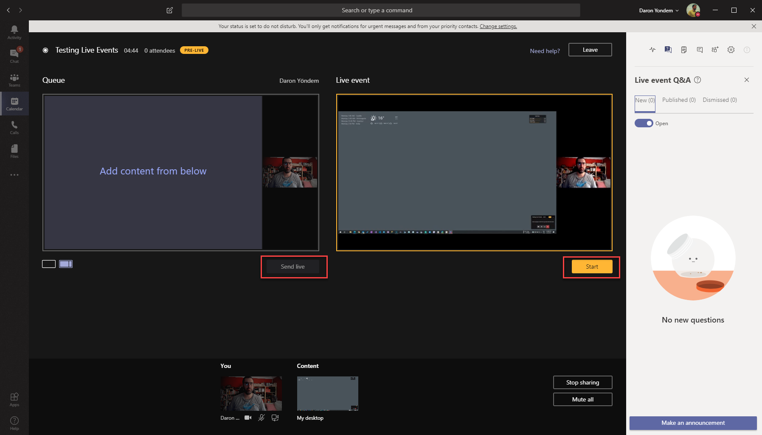Screen dimensions: 762x435
Task: Show participants panel icon
Action: pos(715,50)
